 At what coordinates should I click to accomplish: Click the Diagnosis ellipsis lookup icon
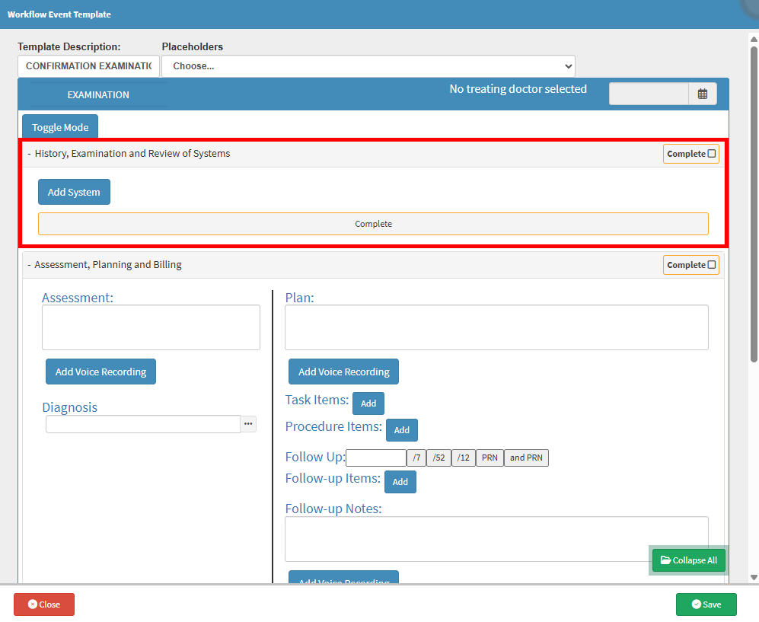pos(248,424)
